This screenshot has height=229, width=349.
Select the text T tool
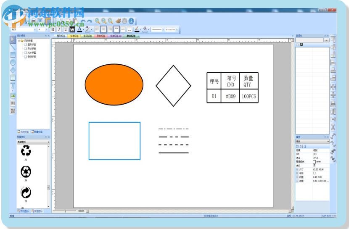[x=13, y=85]
